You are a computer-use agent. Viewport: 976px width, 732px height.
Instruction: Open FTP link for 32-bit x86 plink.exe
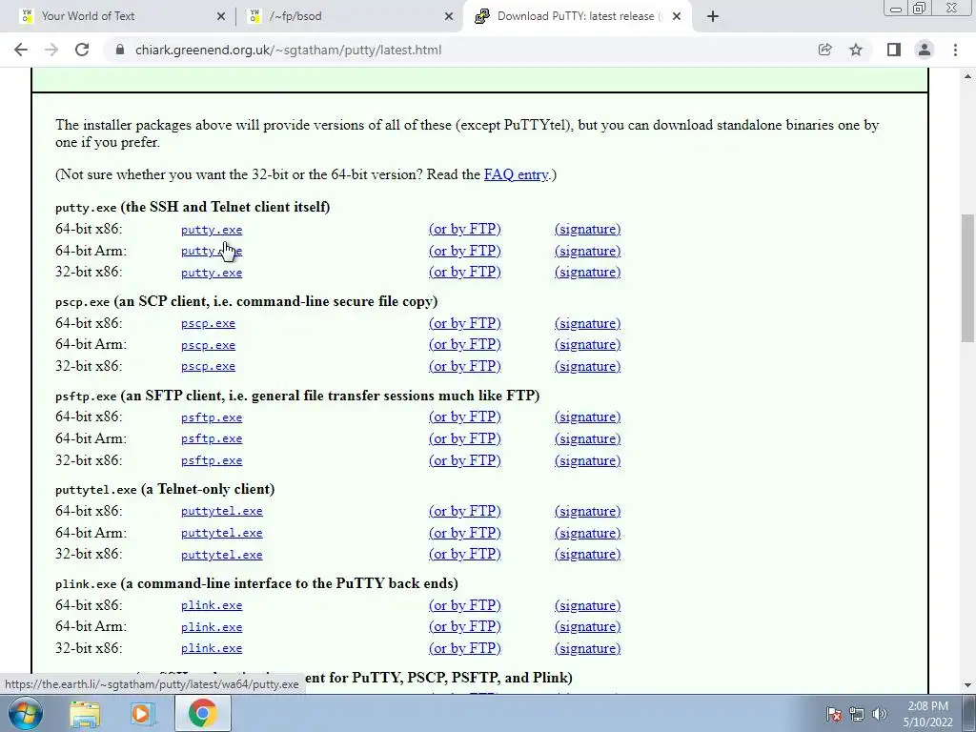[x=465, y=648]
